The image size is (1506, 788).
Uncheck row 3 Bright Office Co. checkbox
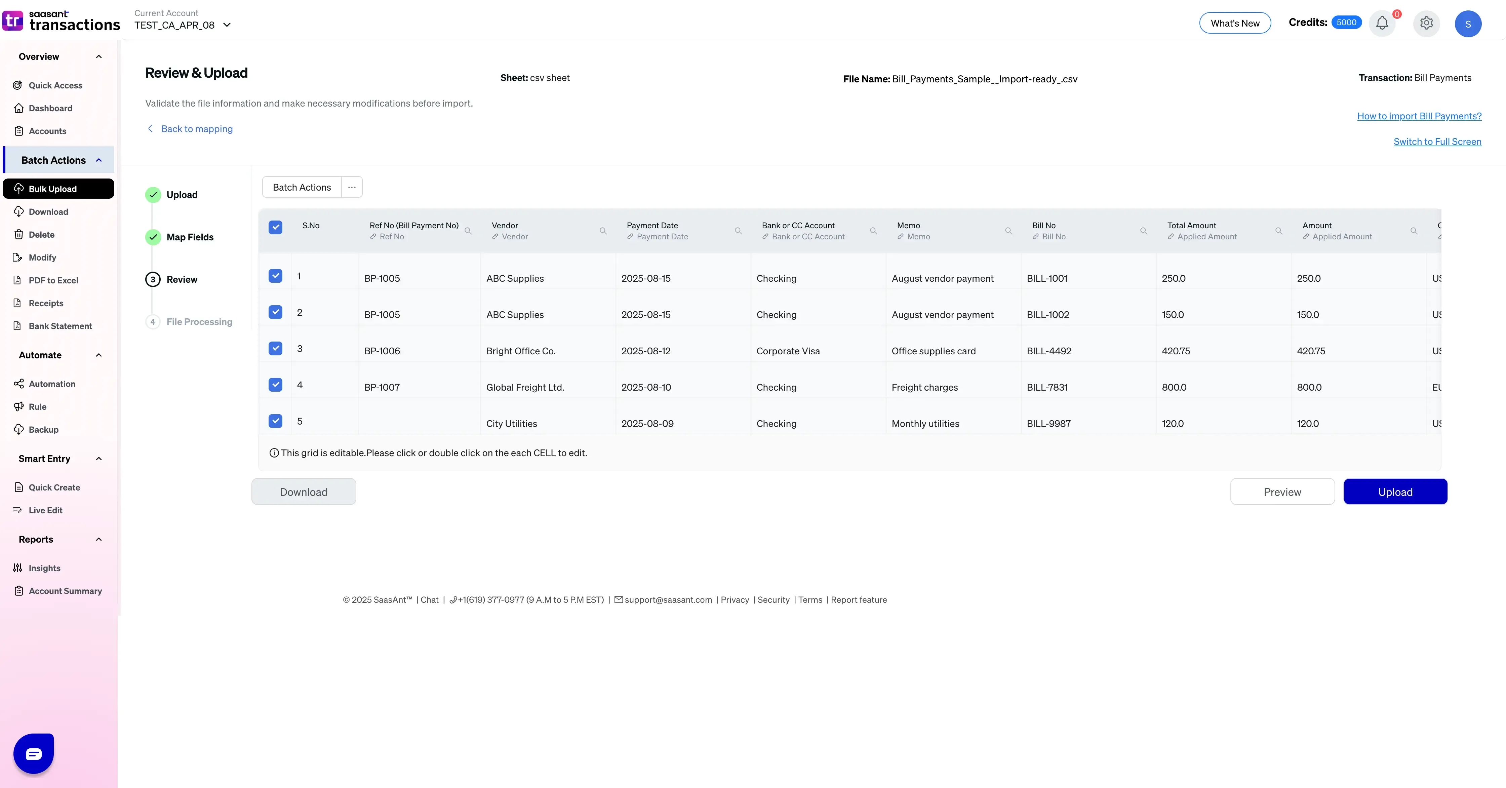pos(275,348)
